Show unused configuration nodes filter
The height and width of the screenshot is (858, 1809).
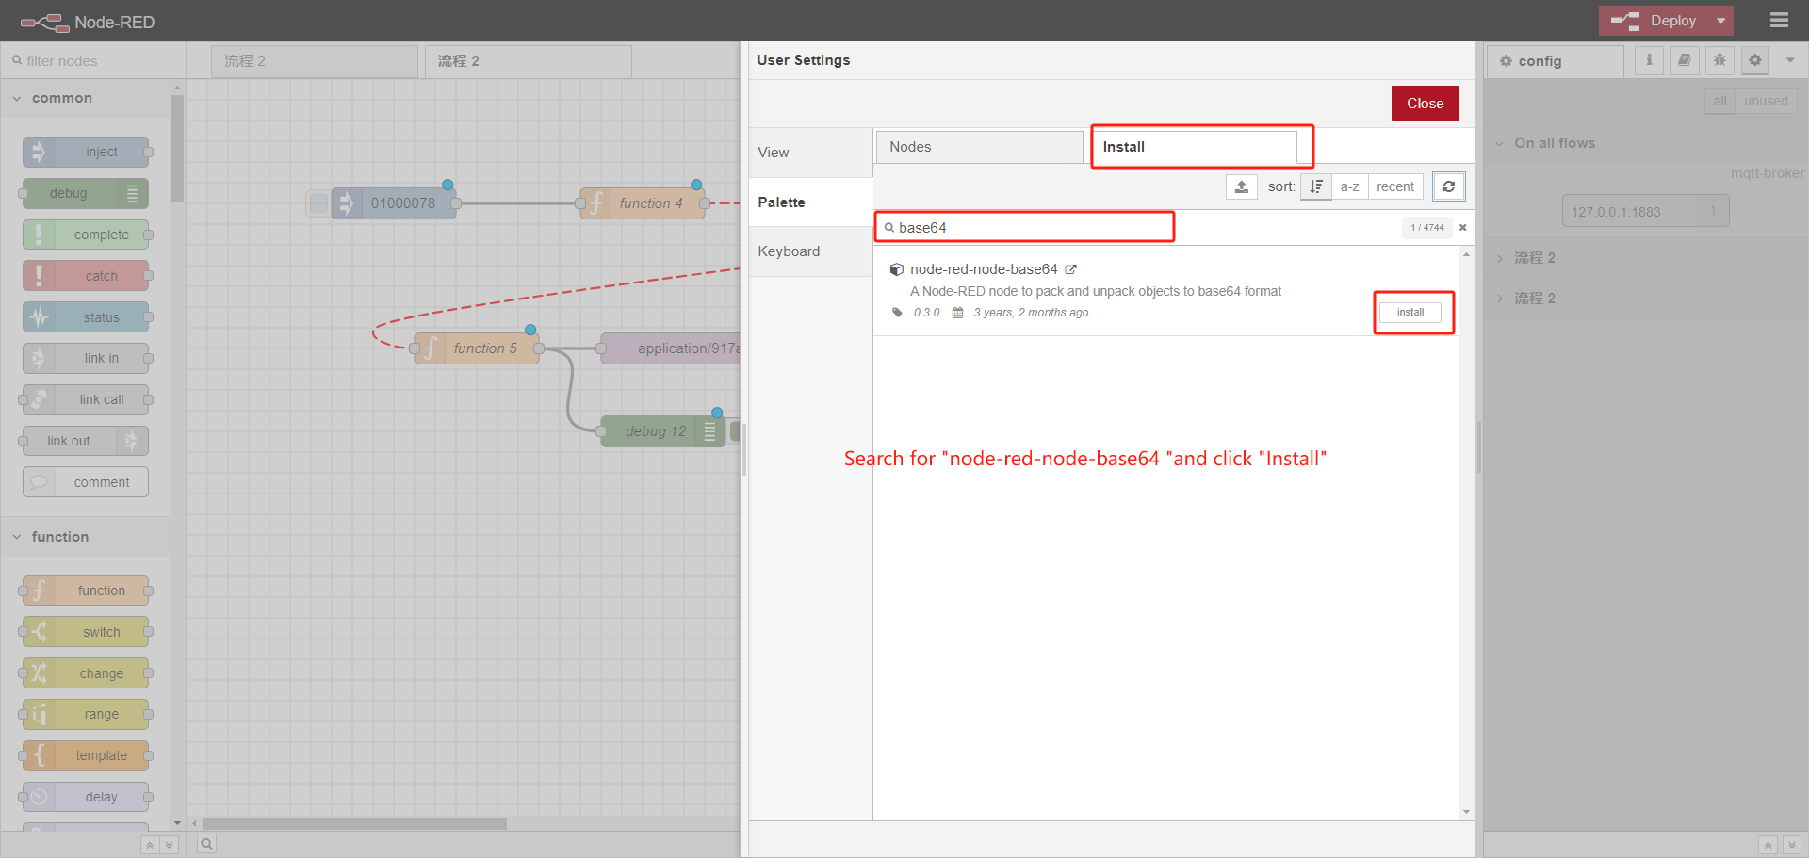click(1766, 101)
